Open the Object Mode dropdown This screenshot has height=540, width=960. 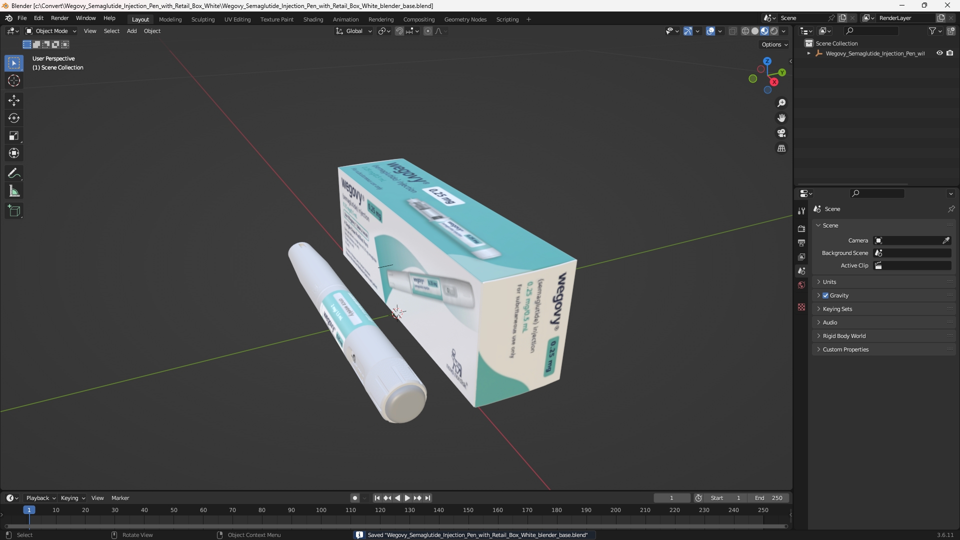51,31
